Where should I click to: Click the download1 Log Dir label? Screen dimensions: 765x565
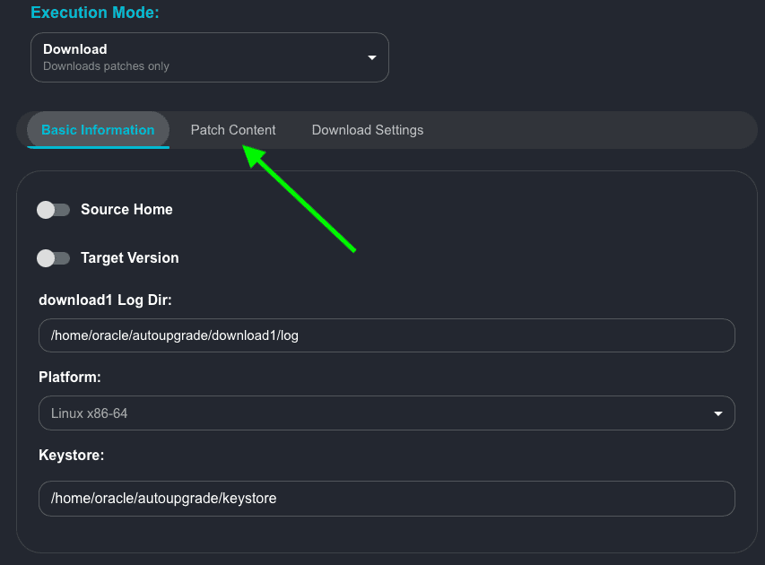point(105,300)
